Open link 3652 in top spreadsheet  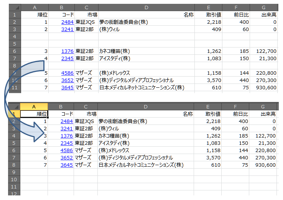point(67,80)
